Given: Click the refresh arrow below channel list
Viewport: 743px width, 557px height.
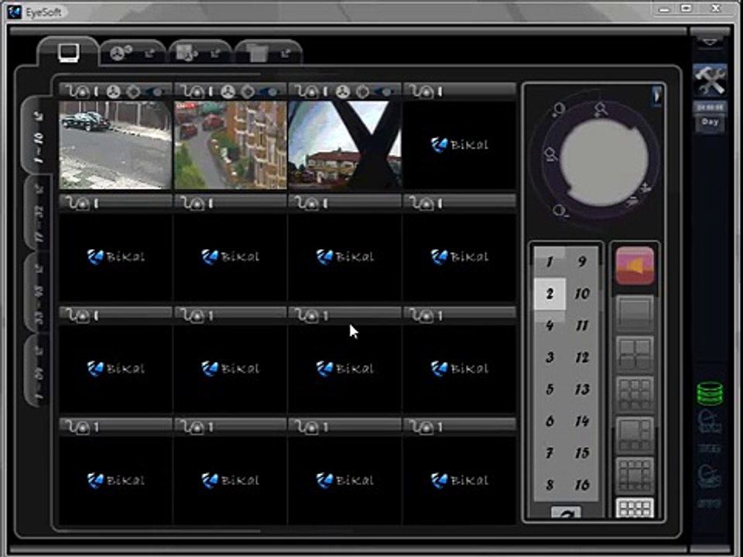Looking at the screenshot, I should 566,513.
